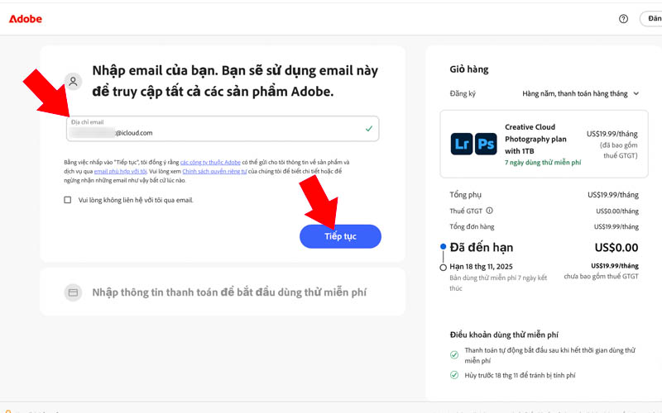Click 'Hủy trước 18 thg 11' term text
The image size is (662, 413).
tap(520, 375)
